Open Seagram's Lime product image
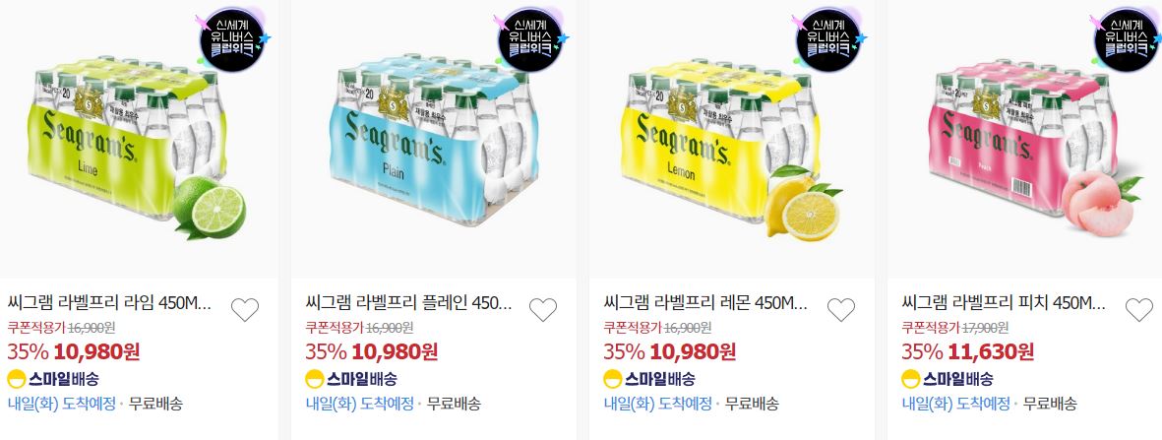This screenshot has height=440, width=1162. pos(139,139)
